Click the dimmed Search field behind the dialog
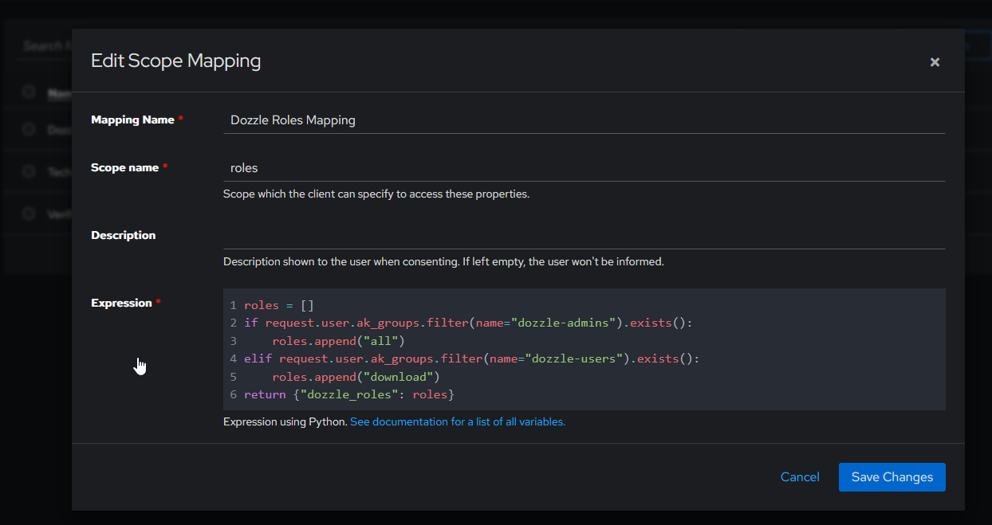Viewport: 992px width, 525px height. pos(44,46)
